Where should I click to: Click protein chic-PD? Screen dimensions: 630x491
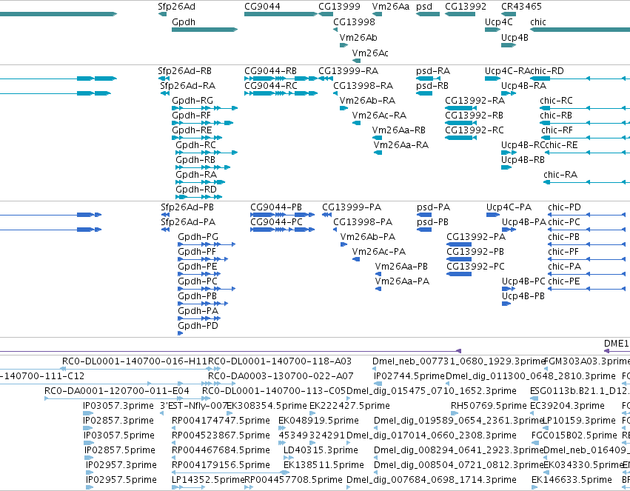point(564,207)
